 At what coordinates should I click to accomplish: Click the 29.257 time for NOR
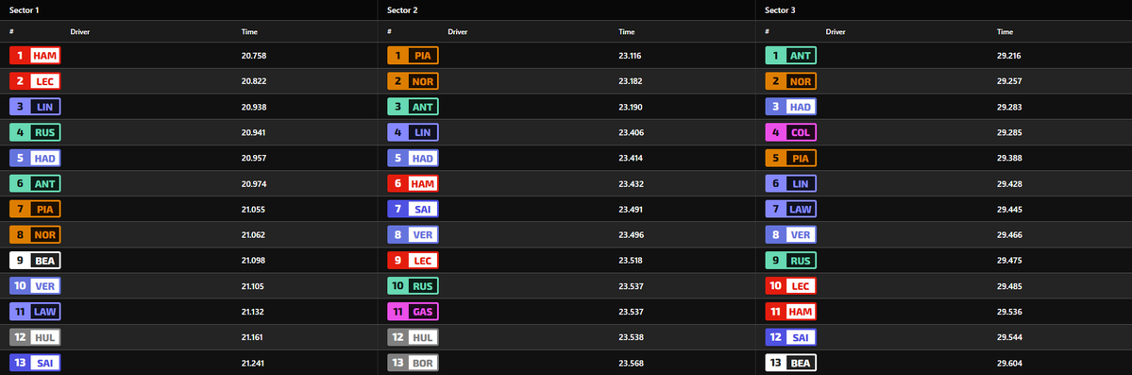click(x=1009, y=81)
